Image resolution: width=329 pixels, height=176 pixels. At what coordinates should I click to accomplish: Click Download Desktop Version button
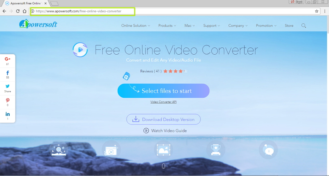pyautogui.click(x=163, y=119)
